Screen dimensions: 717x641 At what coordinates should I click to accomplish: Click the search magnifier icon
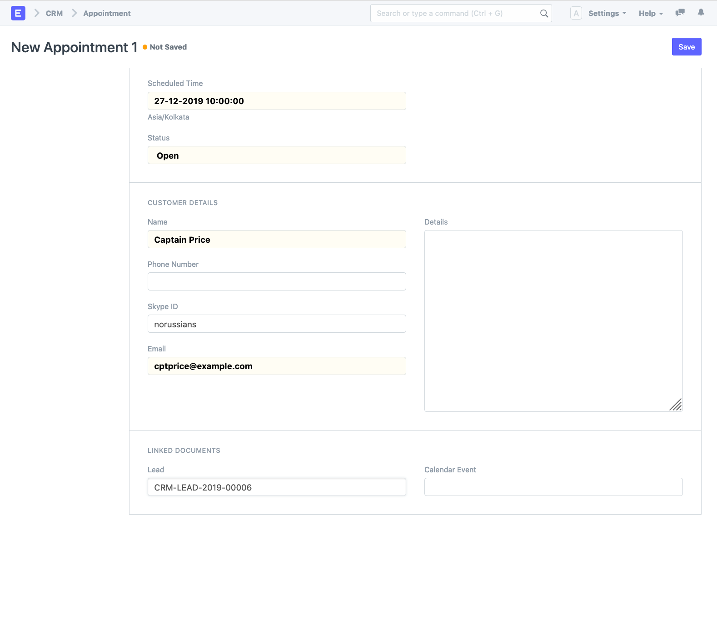click(x=543, y=14)
